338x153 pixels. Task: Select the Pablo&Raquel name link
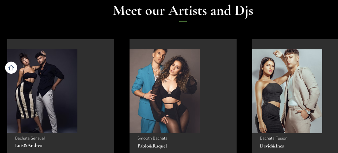click(152, 146)
